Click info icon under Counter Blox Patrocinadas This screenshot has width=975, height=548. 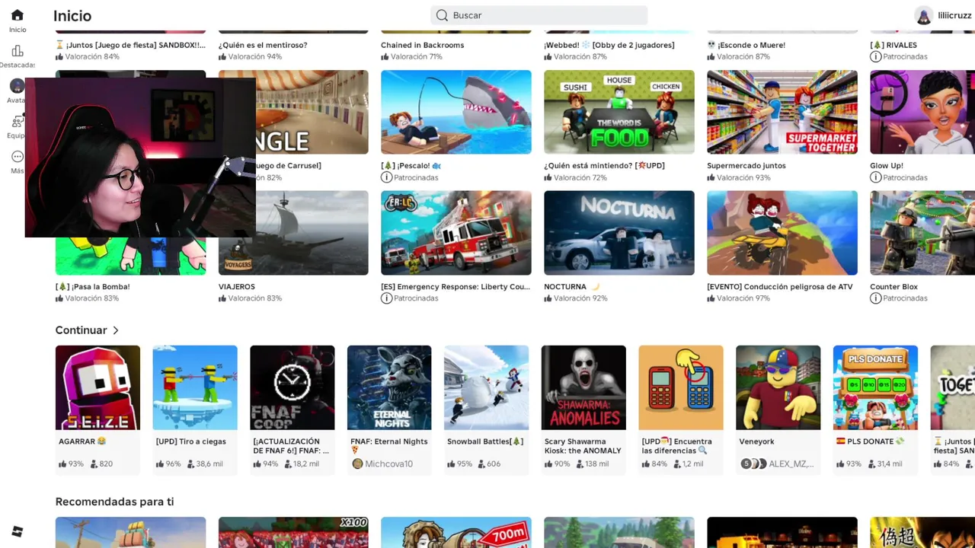point(875,298)
